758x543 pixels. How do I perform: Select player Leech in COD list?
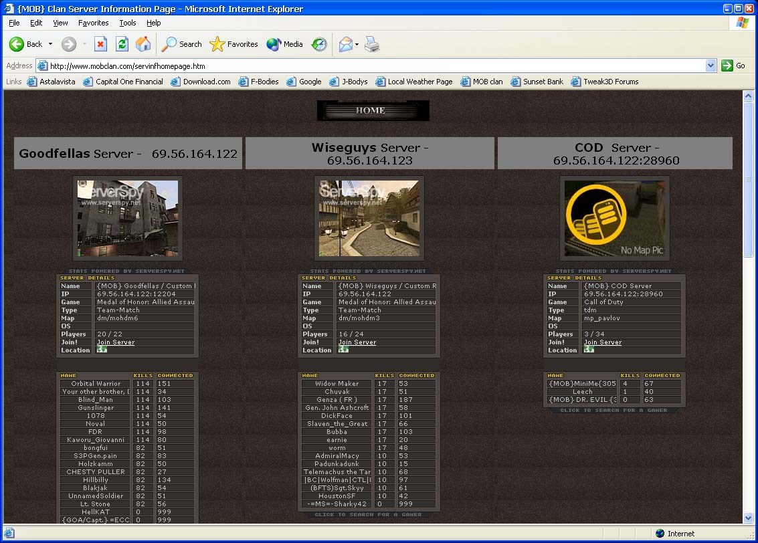click(614, 392)
